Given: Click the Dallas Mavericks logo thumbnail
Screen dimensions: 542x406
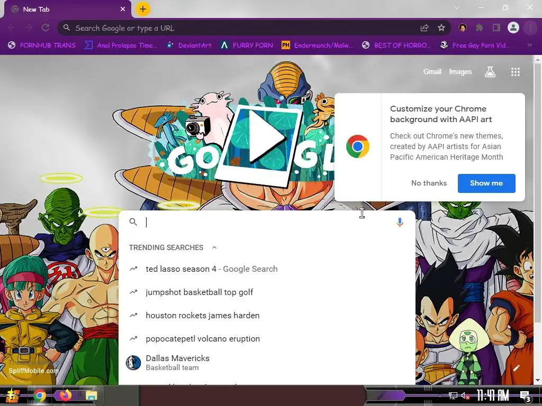Looking at the screenshot, I should click(133, 363).
